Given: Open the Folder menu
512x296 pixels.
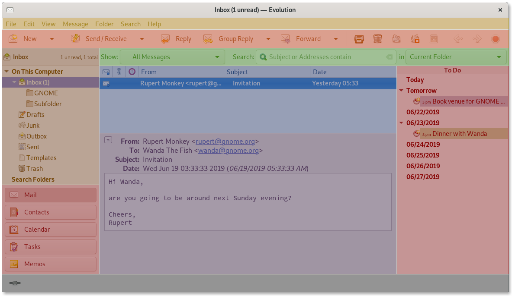Looking at the screenshot, I should pos(104,24).
